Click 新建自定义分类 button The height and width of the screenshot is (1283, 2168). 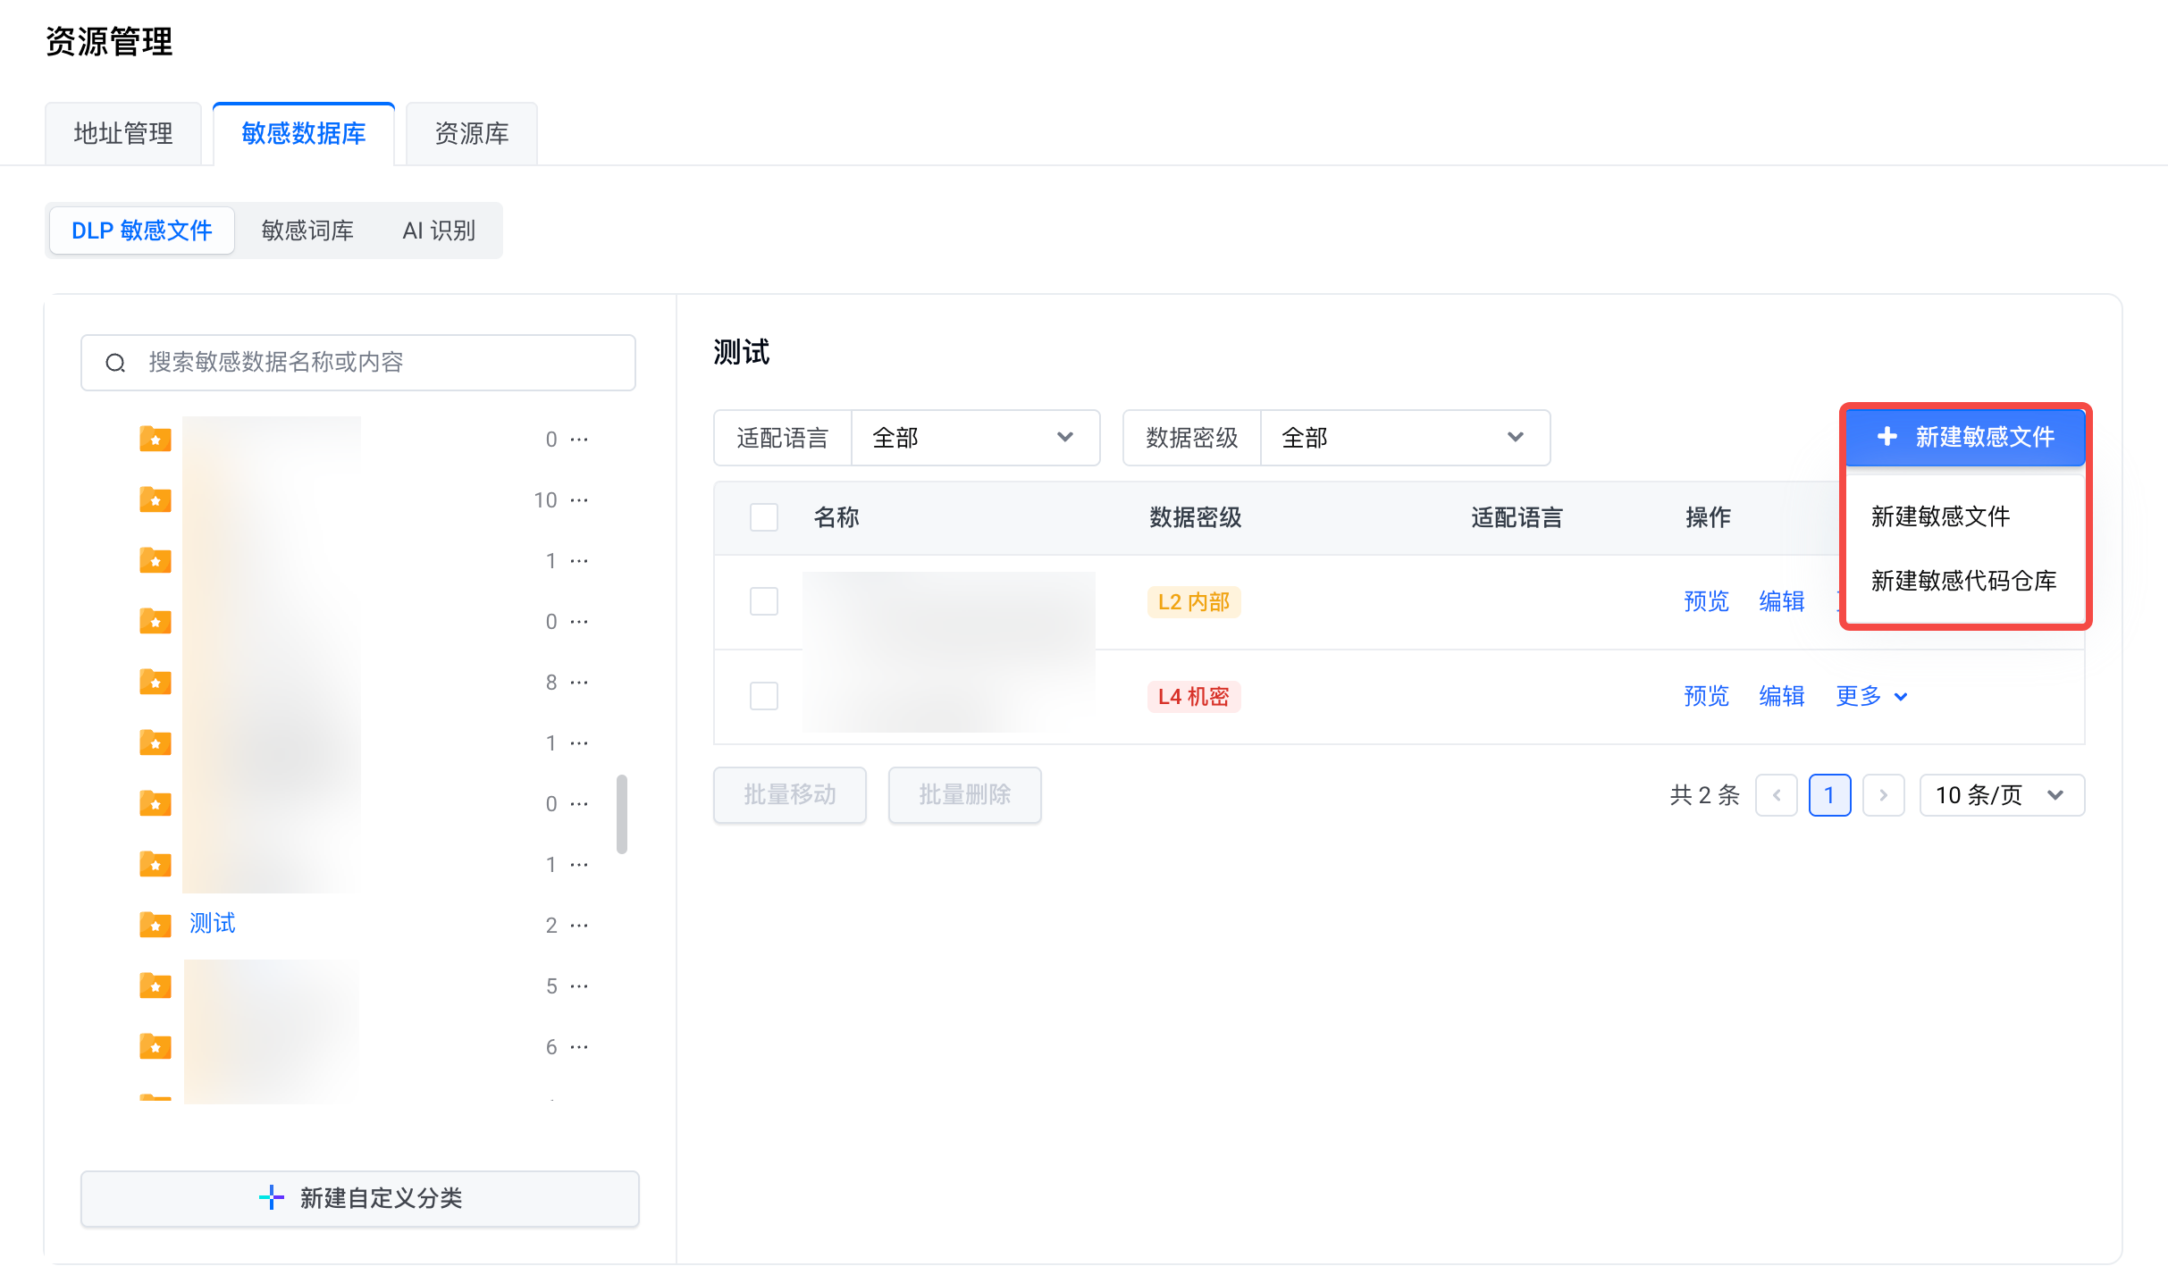click(360, 1199)
